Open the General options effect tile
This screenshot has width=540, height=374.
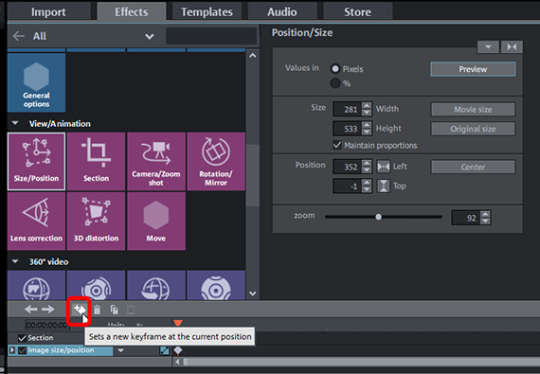(x=37, y=82)
